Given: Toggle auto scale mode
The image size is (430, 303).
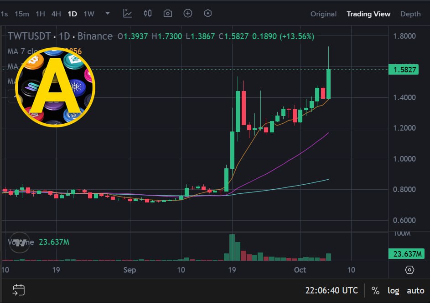Looking at the screenshot, I should [415, 290].
